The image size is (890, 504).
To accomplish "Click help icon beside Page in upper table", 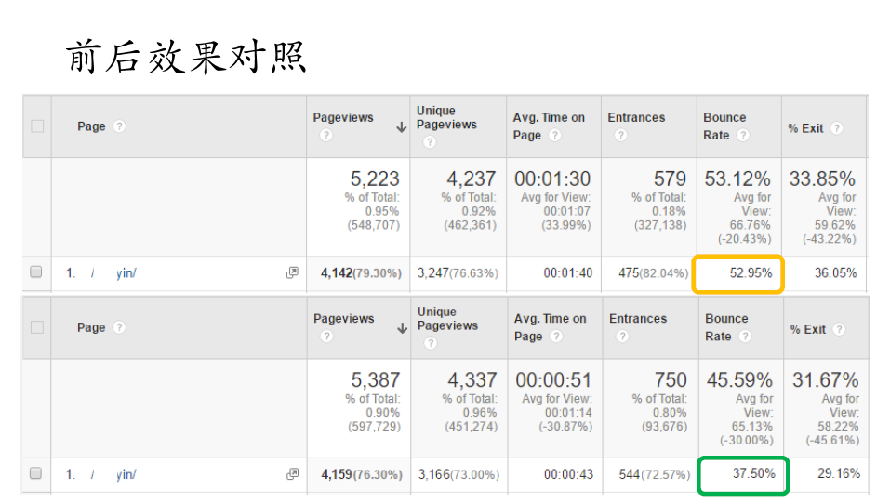I will [119, 126].
